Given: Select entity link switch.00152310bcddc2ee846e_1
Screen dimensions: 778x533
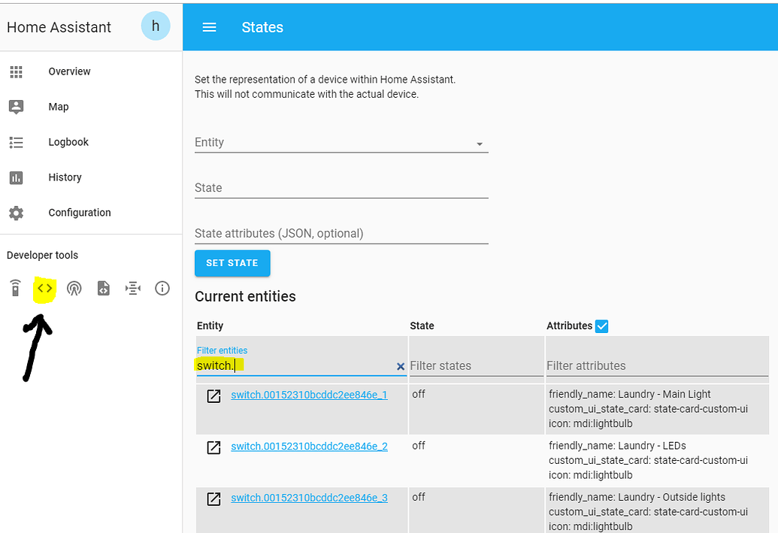Looking at the screenshot, I should point(309,395).
